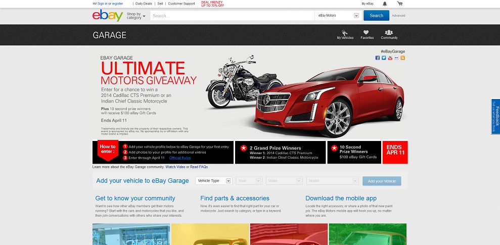The image size is (500, 245).
Task: Open Favorites heart in the Garage bar
Action: pos(367,35)
